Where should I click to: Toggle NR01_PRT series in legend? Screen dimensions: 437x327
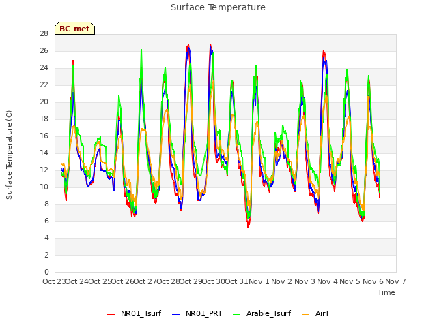coord(197,313)
